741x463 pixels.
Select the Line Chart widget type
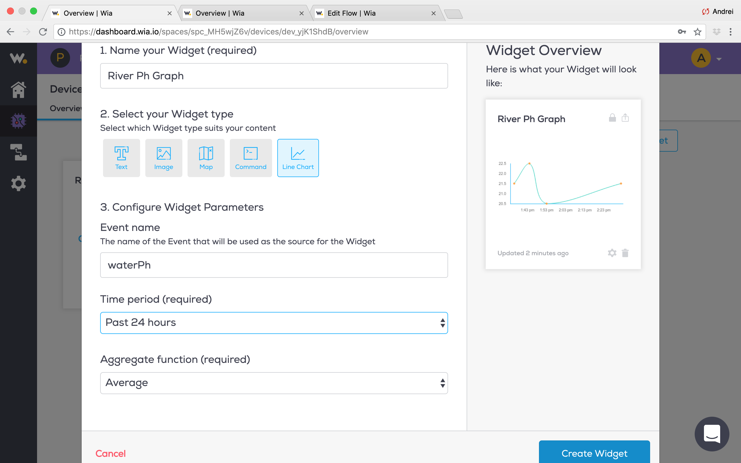298,158
